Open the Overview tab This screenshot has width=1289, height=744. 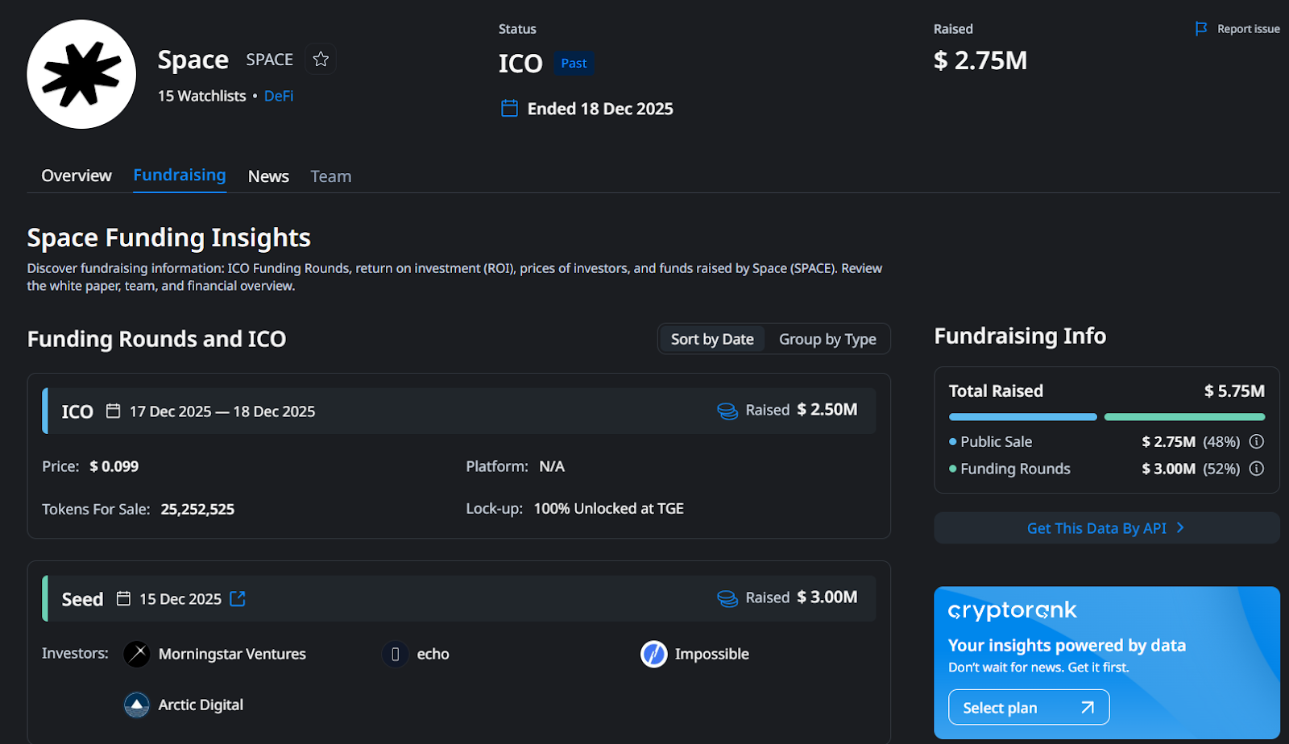click(77, 176)
